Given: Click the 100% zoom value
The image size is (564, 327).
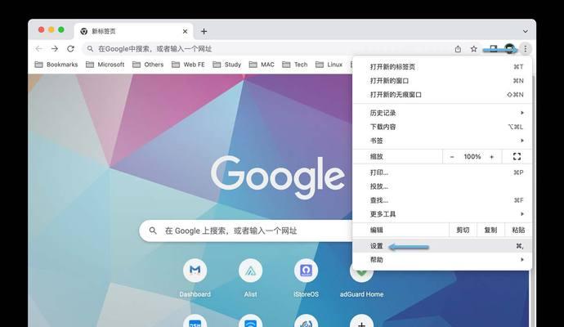Looking at the screenshot, I should coord(472,156).
